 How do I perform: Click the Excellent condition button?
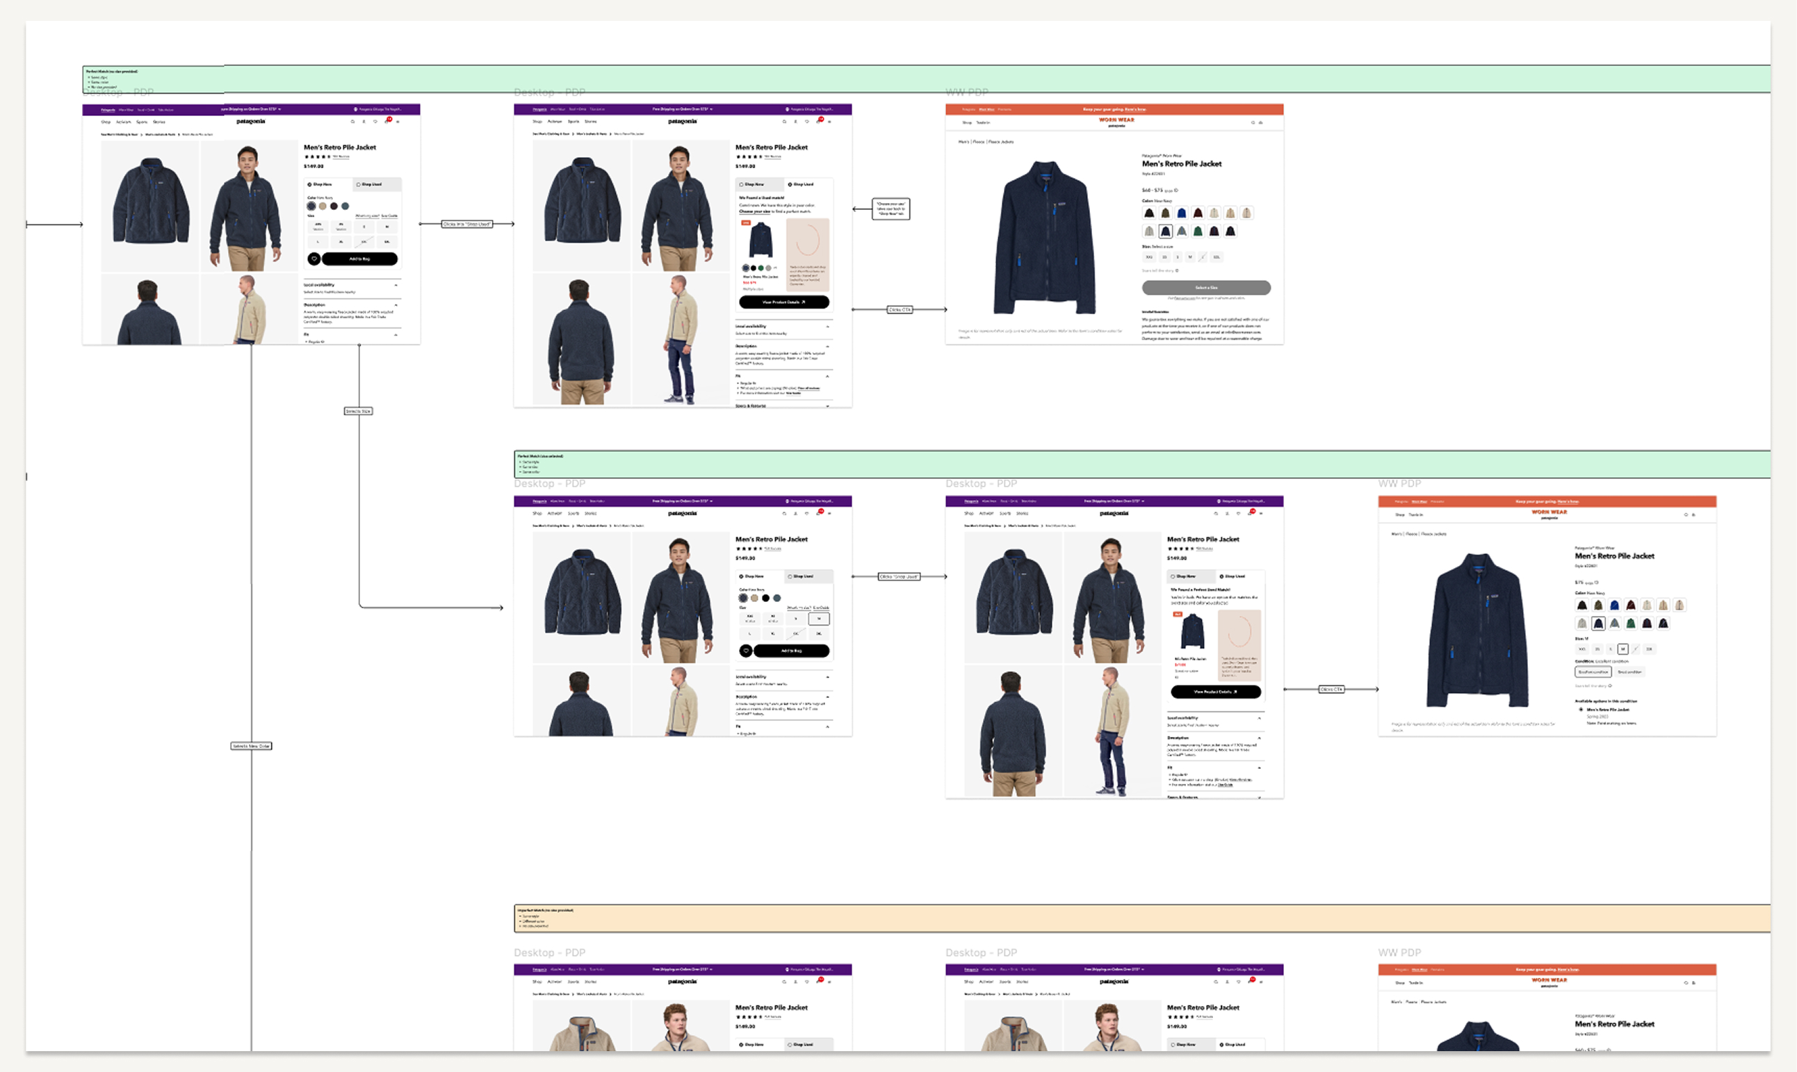[x=1593, y=672]
